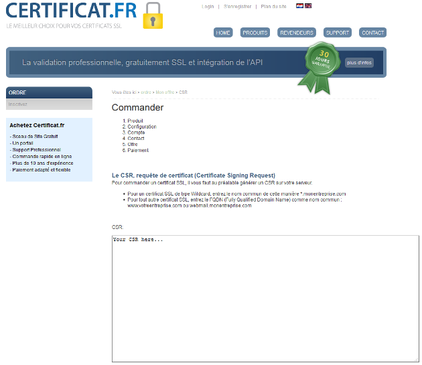Click the plus d'infos button
The height and width of the screenshot is (365, 422).
[x=359, y=62]
